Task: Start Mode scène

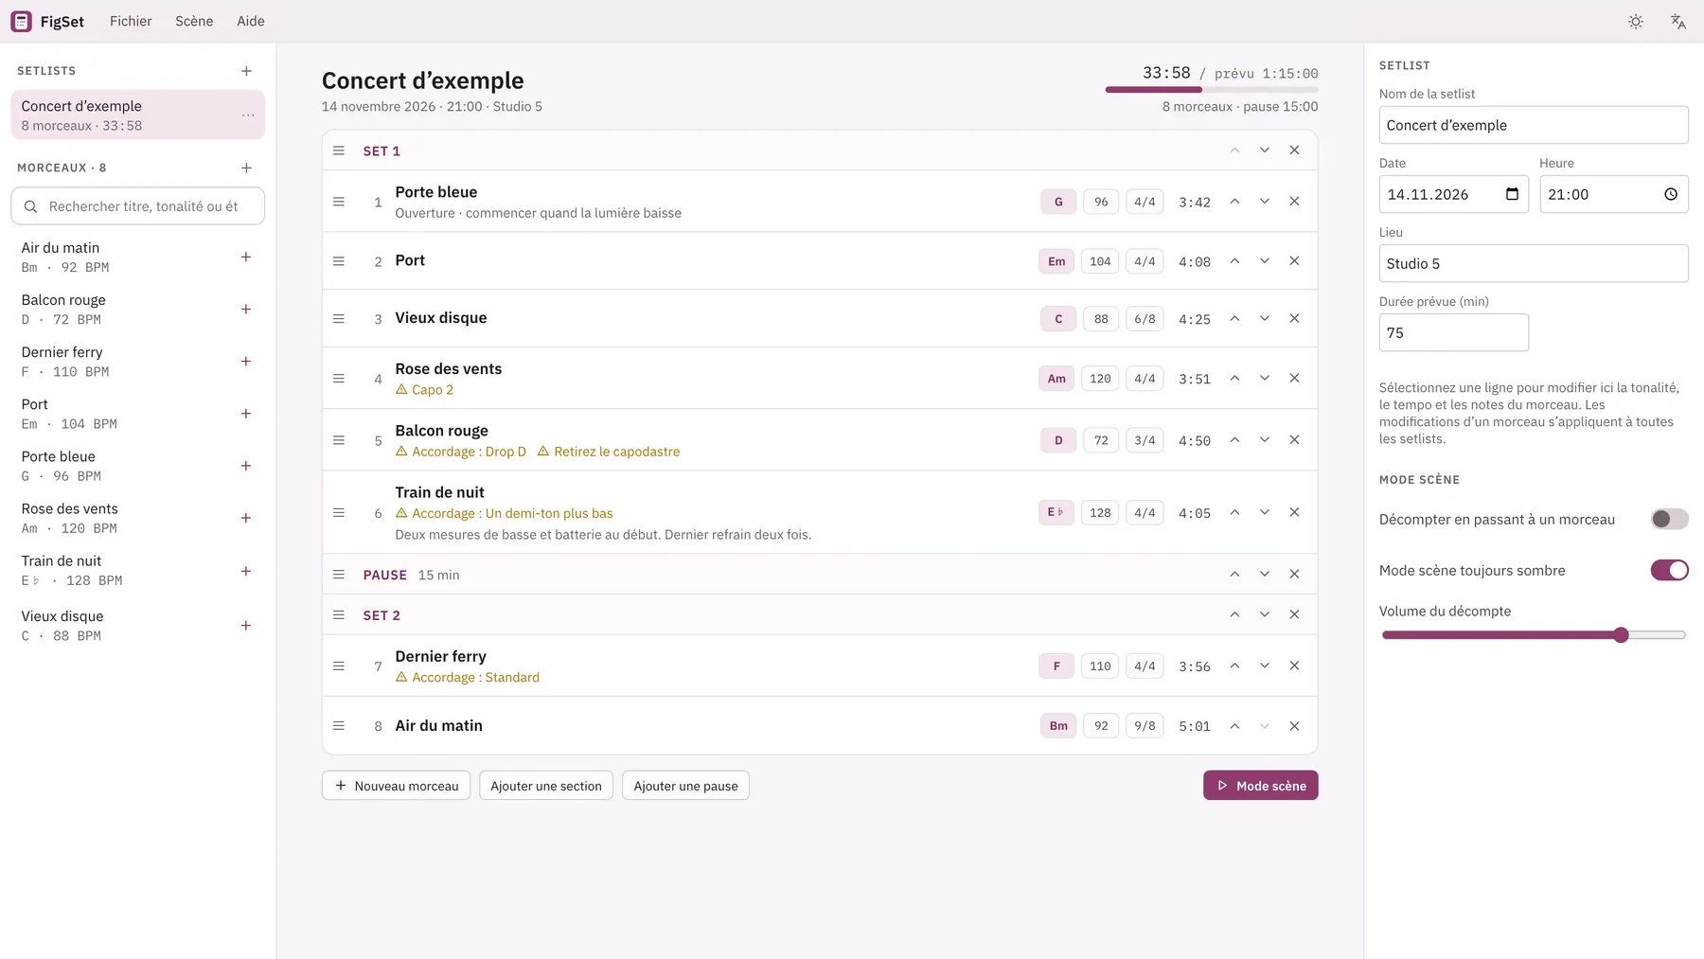Action: pos(1260,786)
